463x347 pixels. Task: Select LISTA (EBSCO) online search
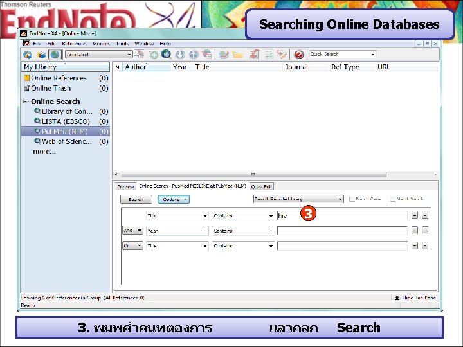coord(66,121)
